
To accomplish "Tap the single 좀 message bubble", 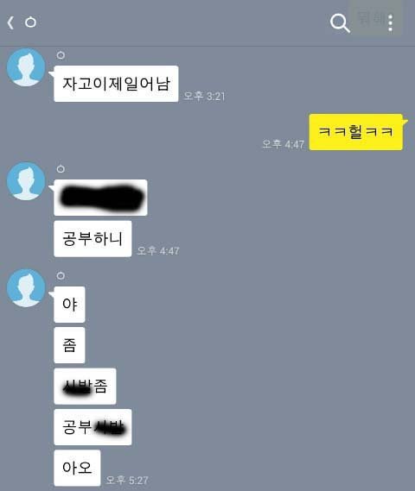I will click(x=69, y=345).
